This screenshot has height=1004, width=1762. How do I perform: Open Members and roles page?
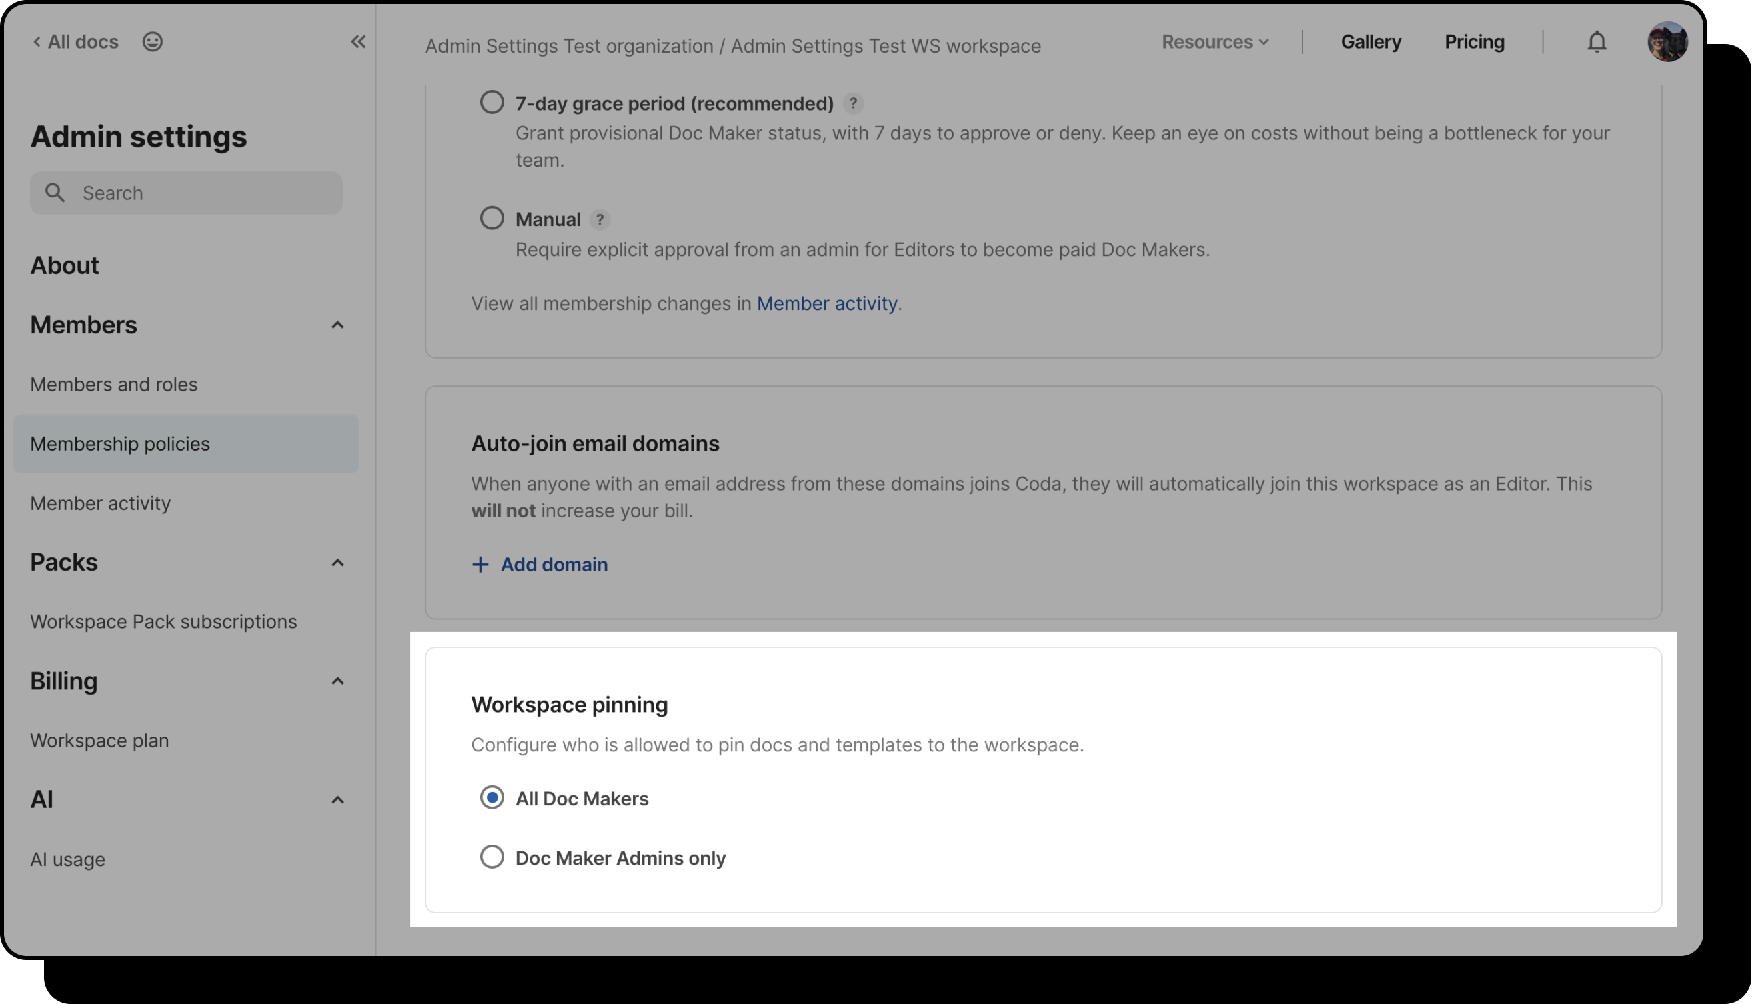coord(114,384)
